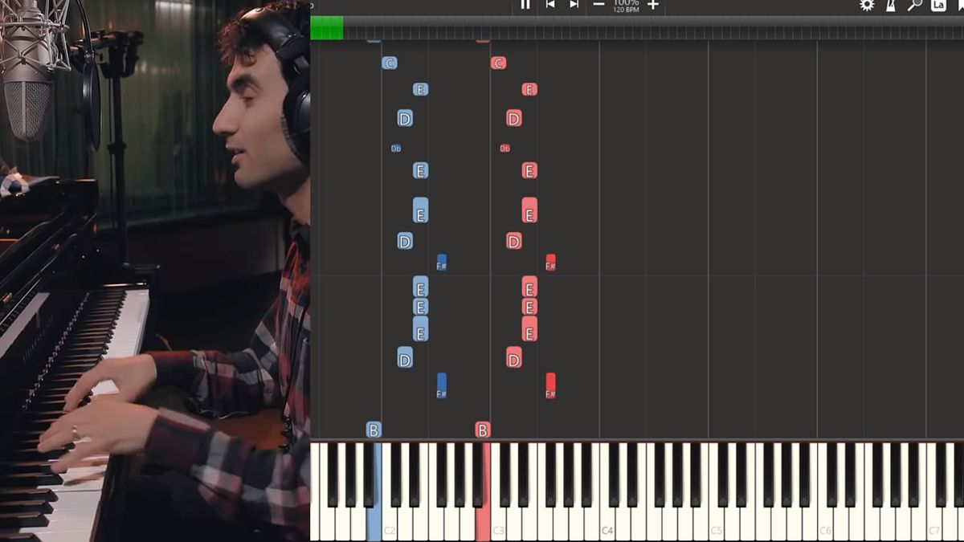Select the topmost red E note block

pos(529,89)
